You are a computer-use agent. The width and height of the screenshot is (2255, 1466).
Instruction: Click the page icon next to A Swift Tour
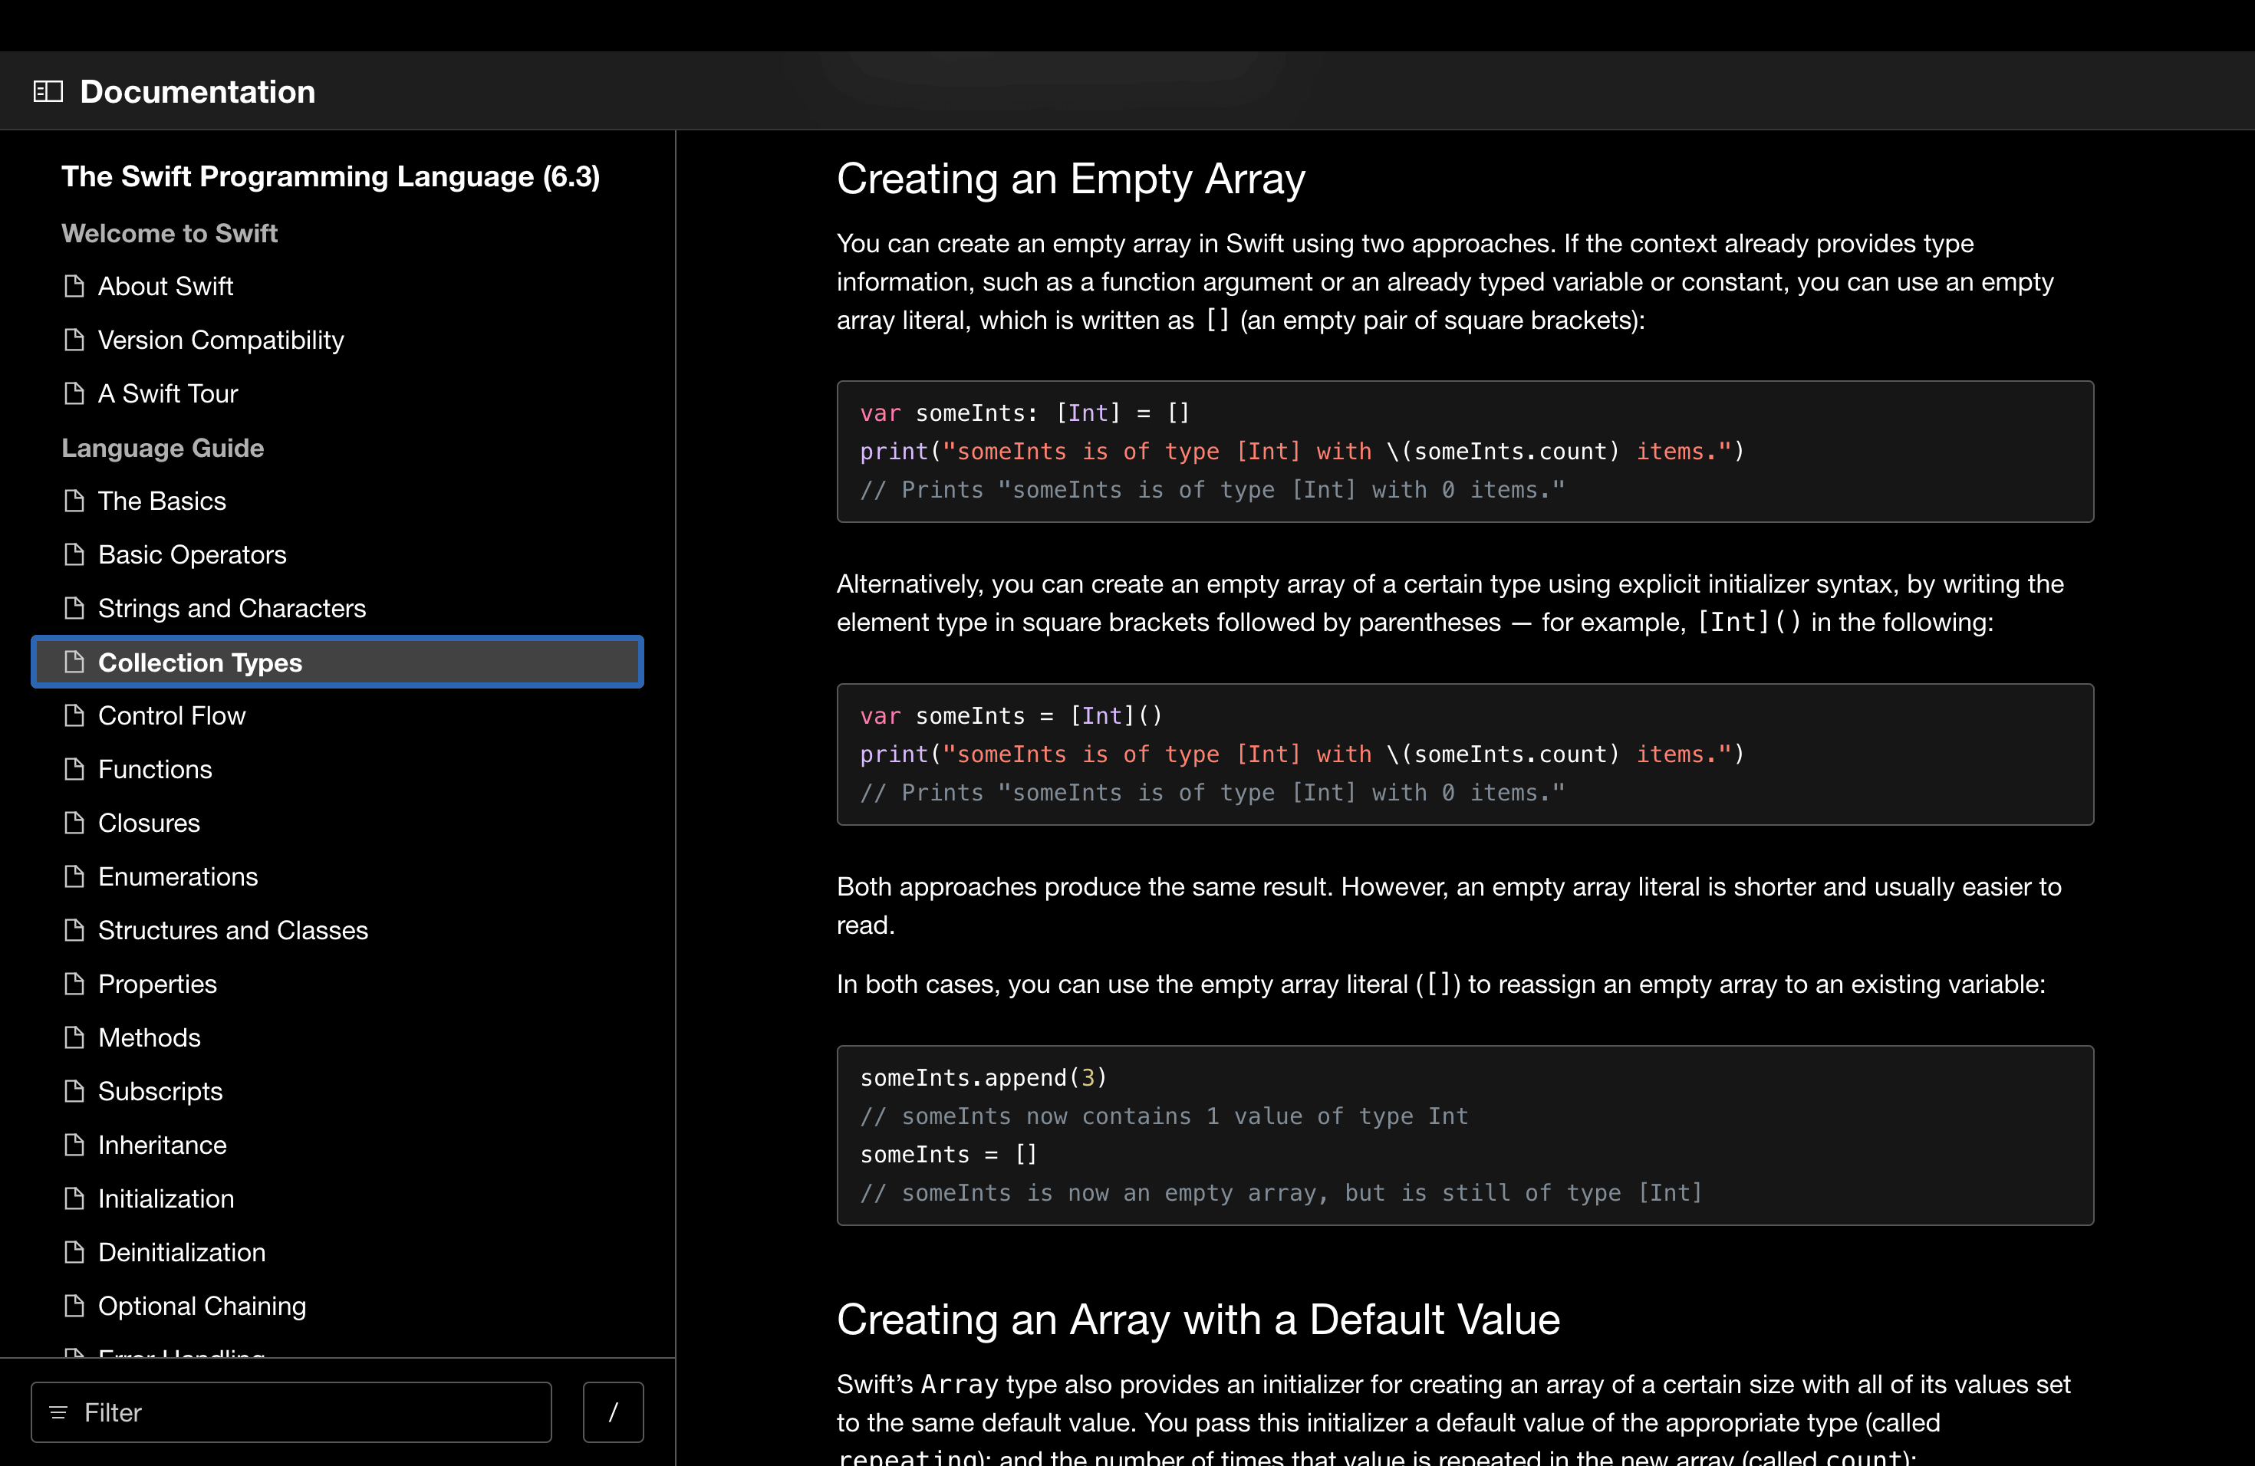[74, 393]
